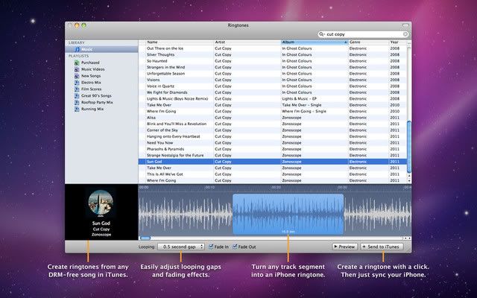
Task: Open the Electro Mix playlist icon
Action: point(77,83)
